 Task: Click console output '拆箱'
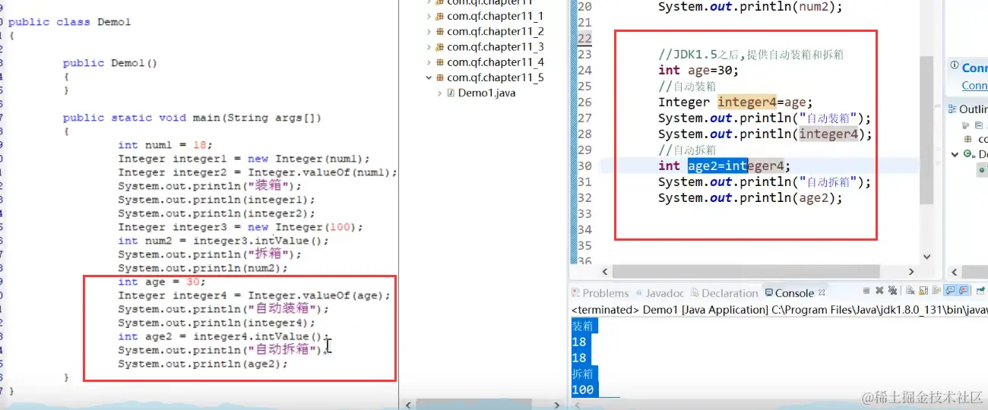(583, 374)
